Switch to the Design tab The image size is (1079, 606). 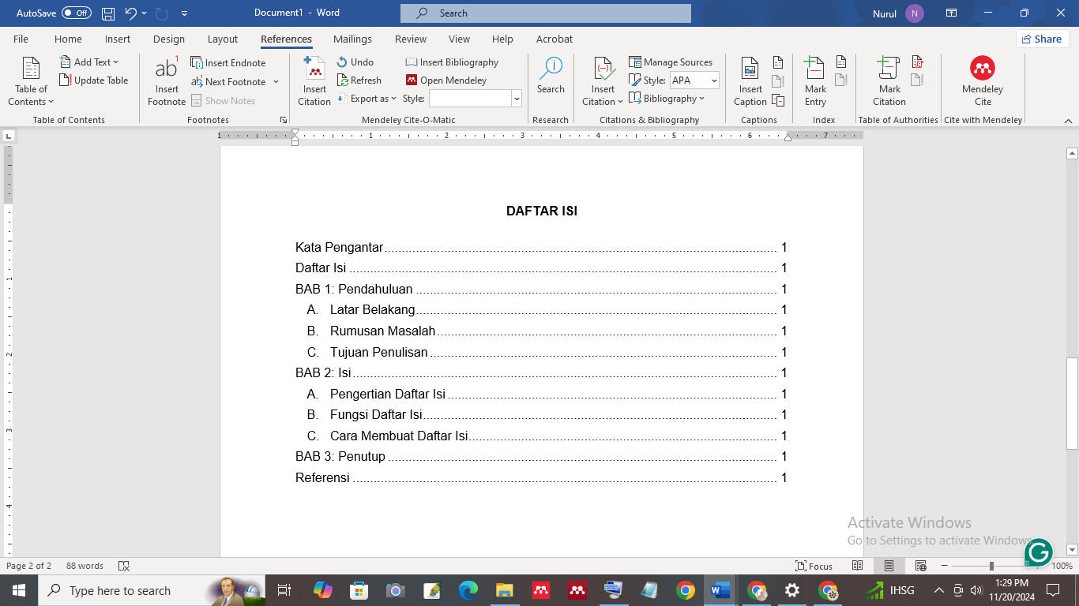pos(169,39)
